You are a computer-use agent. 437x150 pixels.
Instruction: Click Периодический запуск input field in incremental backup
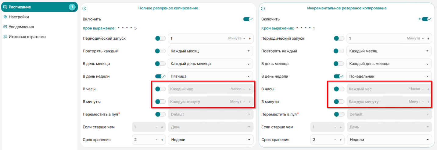tap(389, 38)
